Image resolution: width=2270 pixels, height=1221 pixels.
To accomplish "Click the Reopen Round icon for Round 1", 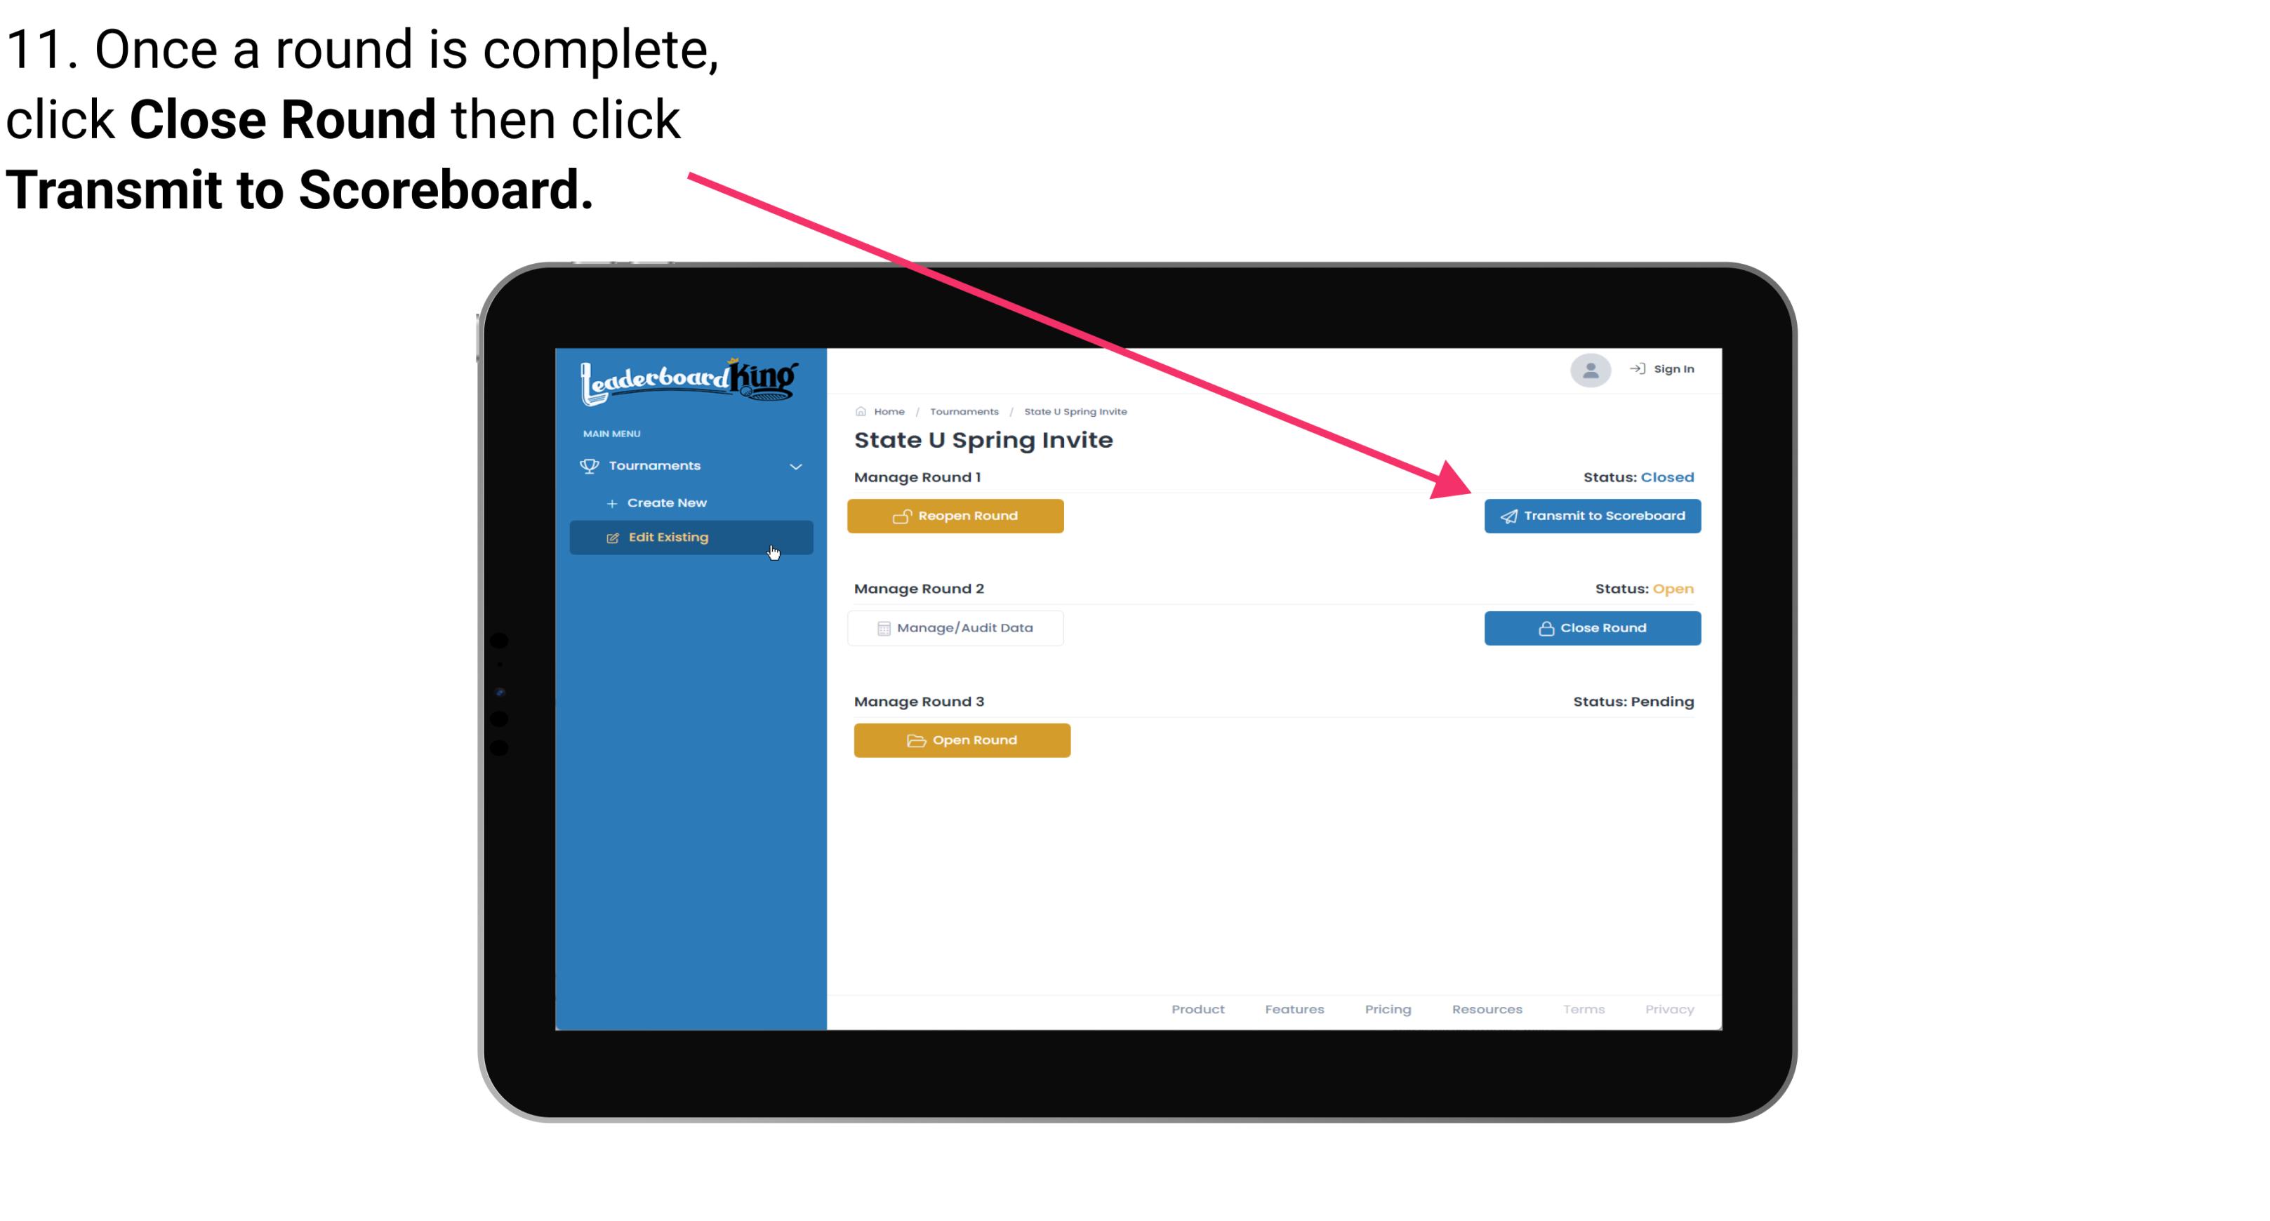I will point(902,516).
